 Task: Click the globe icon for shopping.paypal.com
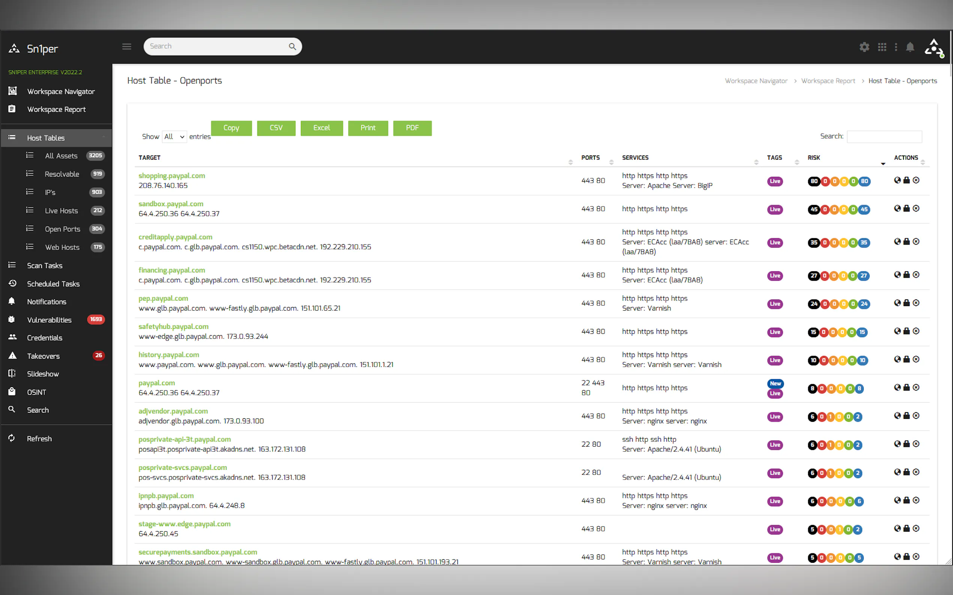point(897,180)
